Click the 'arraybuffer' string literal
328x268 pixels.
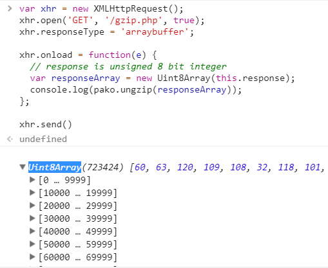(x=155, y=32)
